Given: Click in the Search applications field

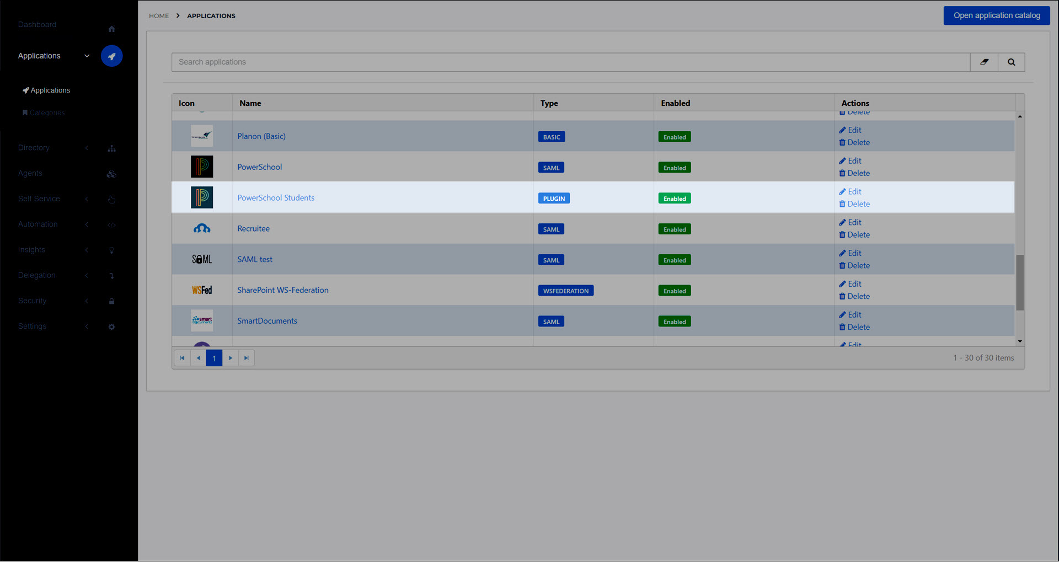Looking at the screenshot, I should click(571, 62).
